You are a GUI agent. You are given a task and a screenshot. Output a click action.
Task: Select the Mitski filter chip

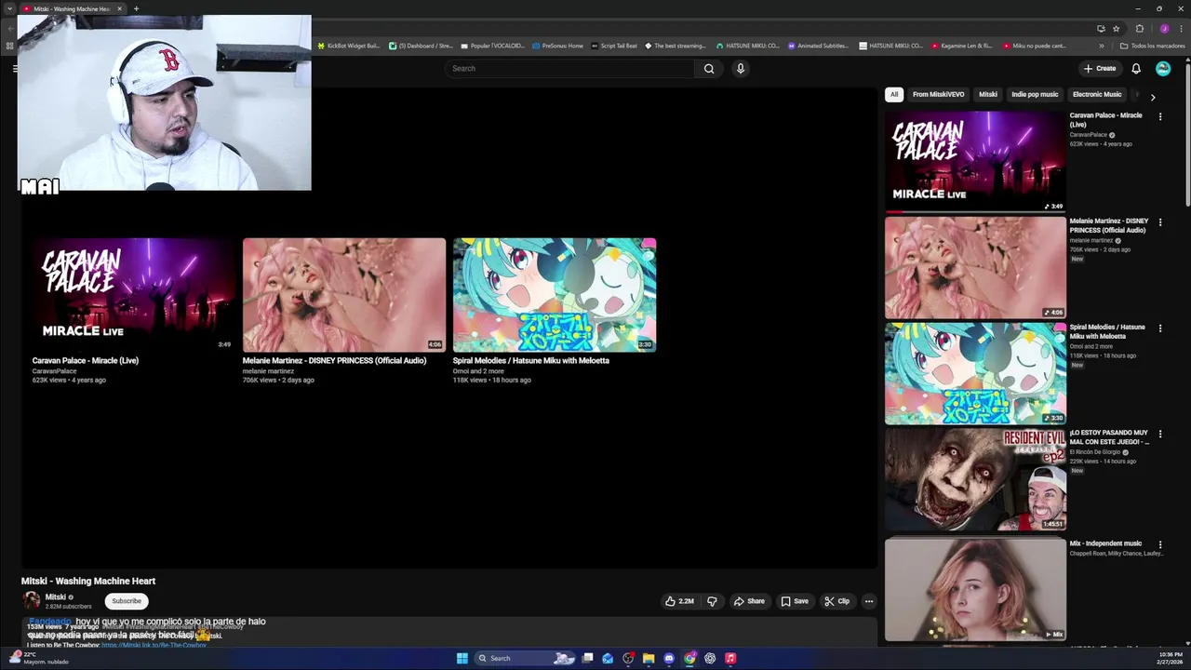pyautogui.click(x=988, y=94)
